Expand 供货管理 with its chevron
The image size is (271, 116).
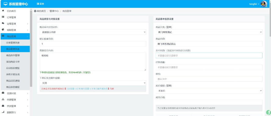coord(27,106)
